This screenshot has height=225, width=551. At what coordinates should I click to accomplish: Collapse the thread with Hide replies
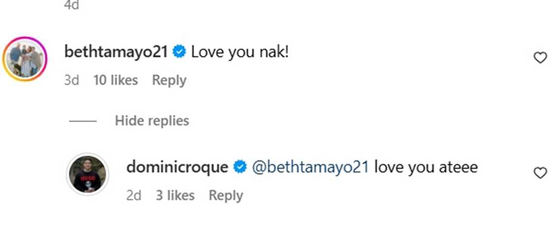(x=152, y=121)
